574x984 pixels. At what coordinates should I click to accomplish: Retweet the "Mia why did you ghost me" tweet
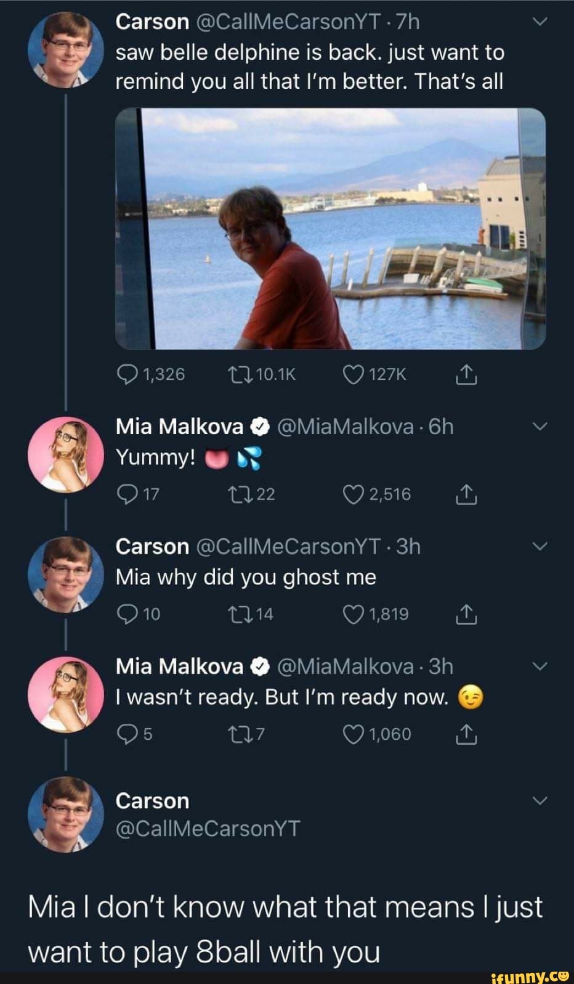coord(238,614)
